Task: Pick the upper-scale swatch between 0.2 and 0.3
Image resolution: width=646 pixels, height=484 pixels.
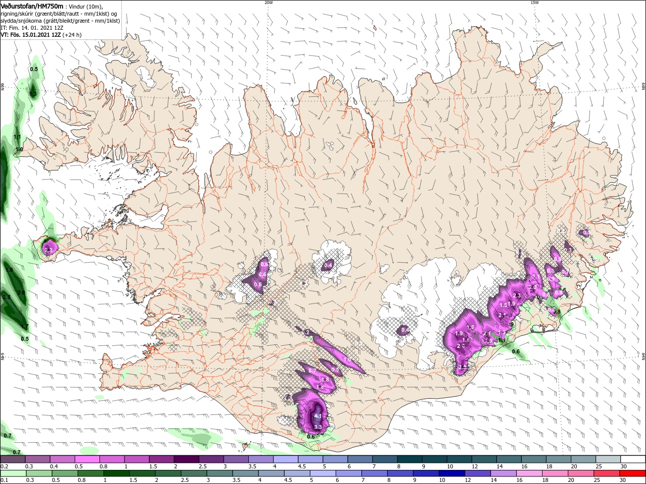Action: pos(13,459)
